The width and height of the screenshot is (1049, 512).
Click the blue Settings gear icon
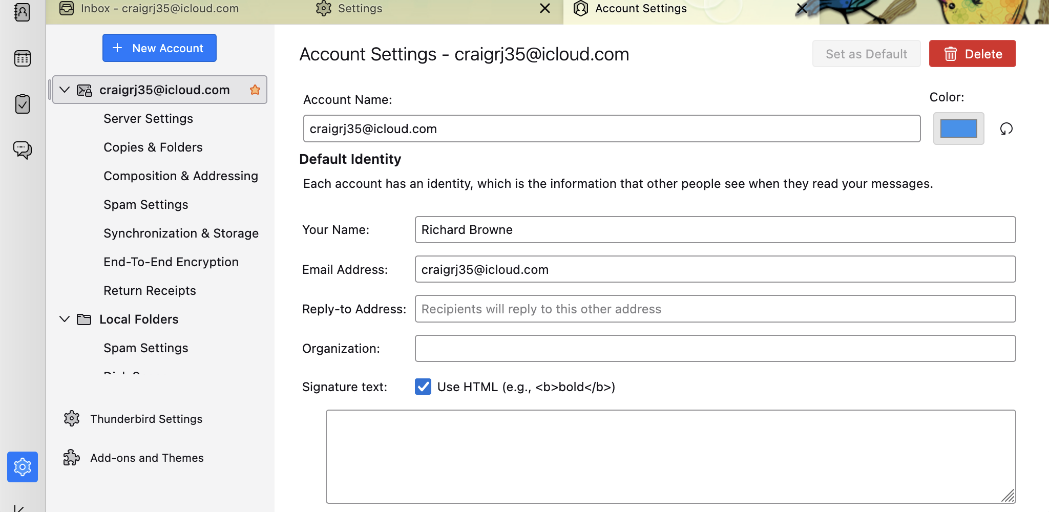(23, 466)
